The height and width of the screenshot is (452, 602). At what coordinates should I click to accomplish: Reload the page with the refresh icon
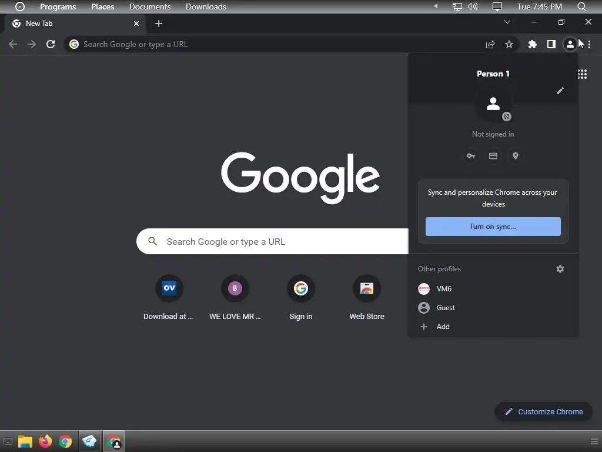point(51,44)
